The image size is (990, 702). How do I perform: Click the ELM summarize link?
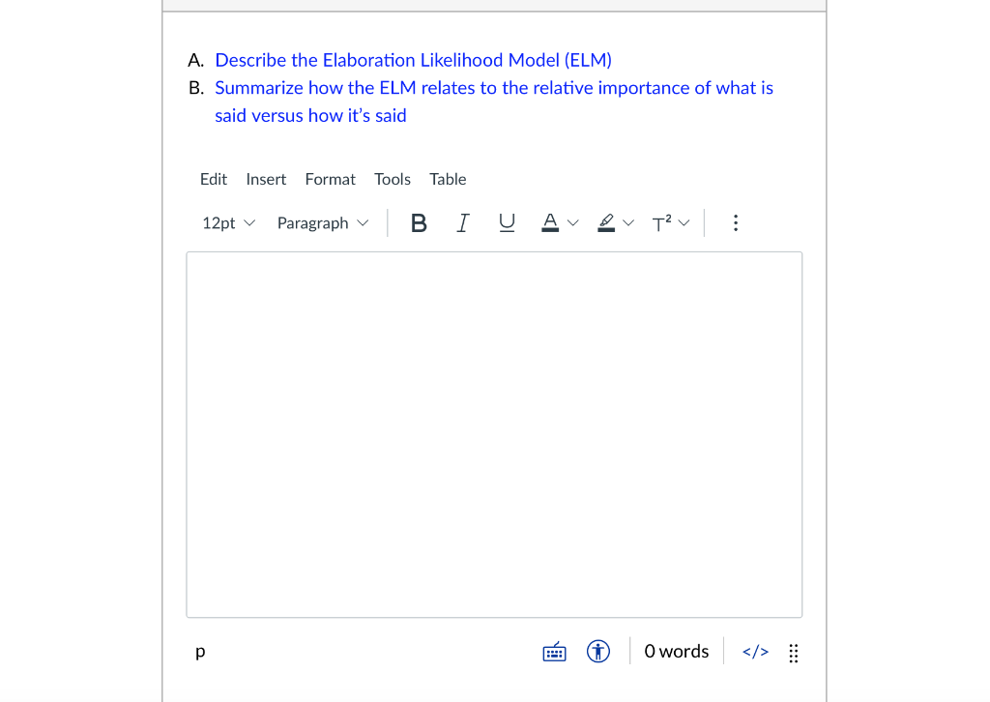pyautogui.click(x=493, y=87)
